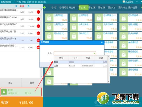Select 白云边九年陈酿42° cart row name
The width and height of the screenshot is (142, 107).
(9, 24)
